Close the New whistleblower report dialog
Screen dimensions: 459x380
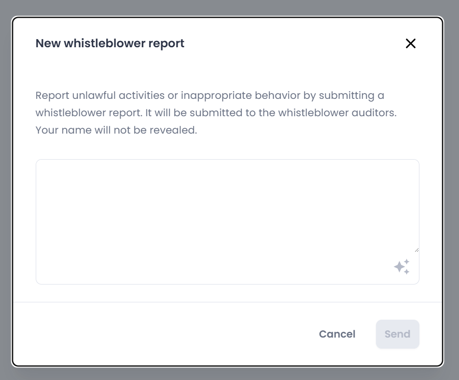pyautogui.click(x=410, y=43)
